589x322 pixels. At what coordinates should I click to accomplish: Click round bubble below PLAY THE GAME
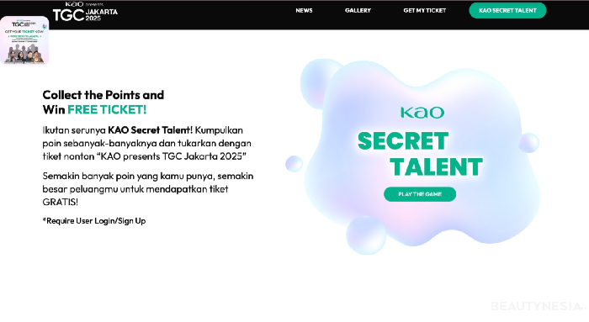(366, 235)
